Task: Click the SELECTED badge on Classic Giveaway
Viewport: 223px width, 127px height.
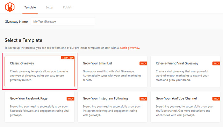Action: pyautogui.click(x=68, y=57)
